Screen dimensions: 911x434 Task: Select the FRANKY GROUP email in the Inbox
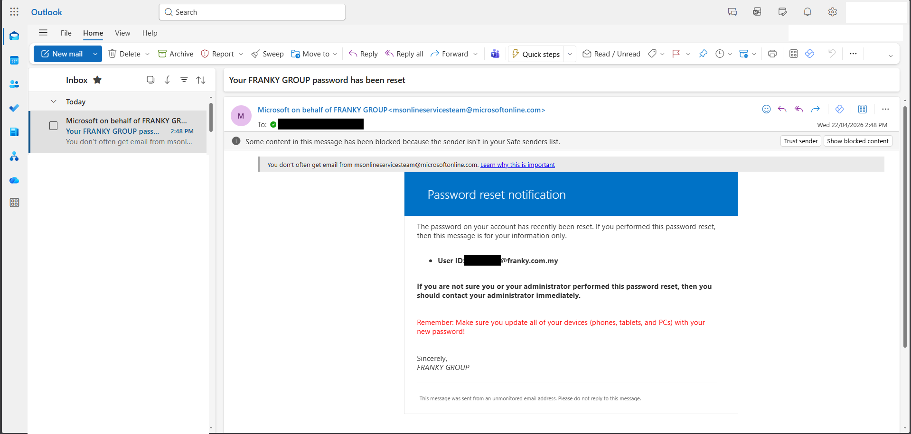118,131
